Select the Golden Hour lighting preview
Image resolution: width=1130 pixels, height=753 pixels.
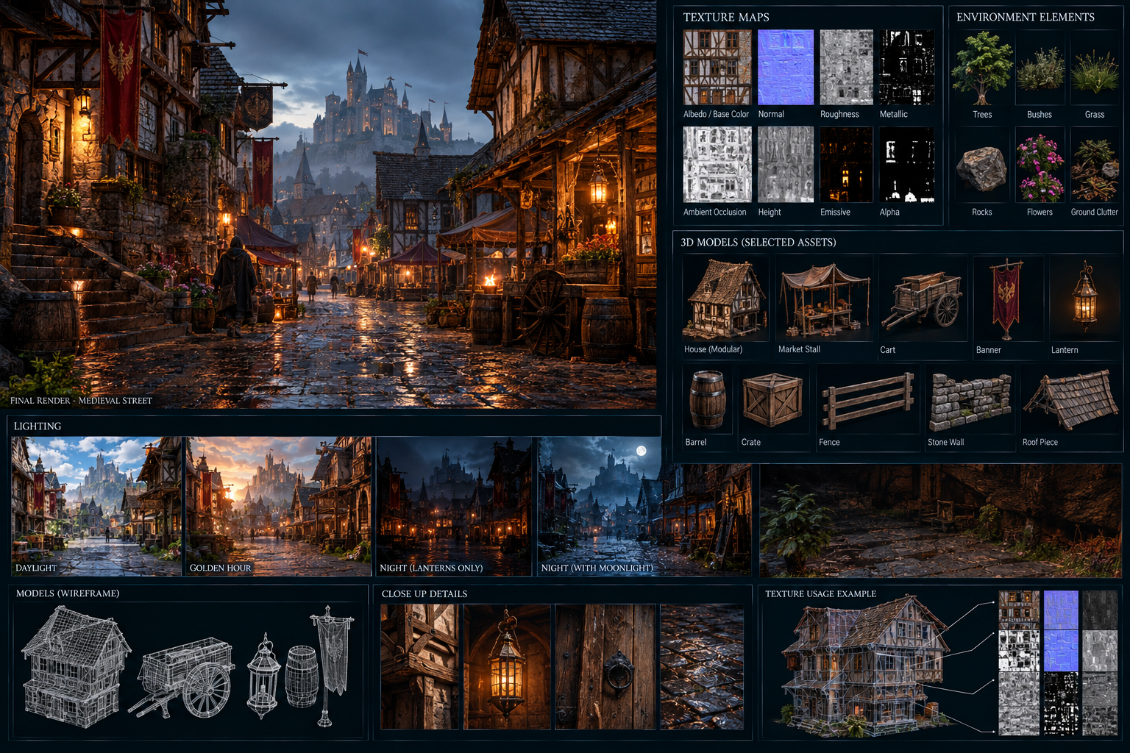click(278, 506)
